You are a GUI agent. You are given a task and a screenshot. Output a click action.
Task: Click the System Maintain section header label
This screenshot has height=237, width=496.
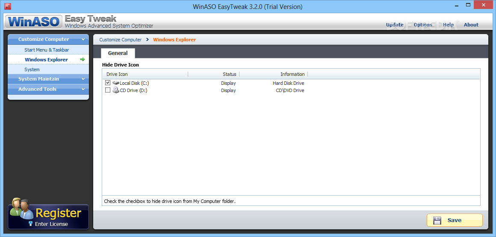[38, 79]
